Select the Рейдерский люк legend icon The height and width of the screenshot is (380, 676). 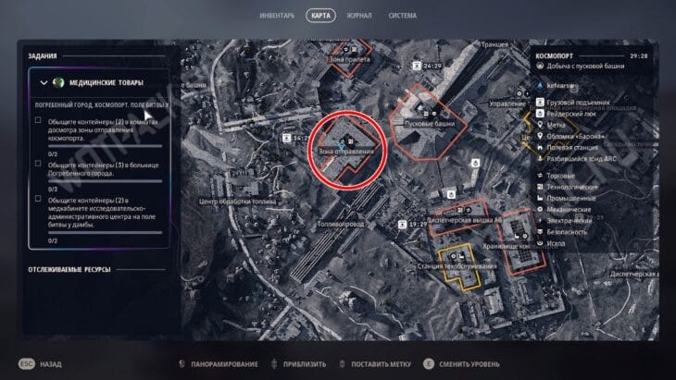540,113
